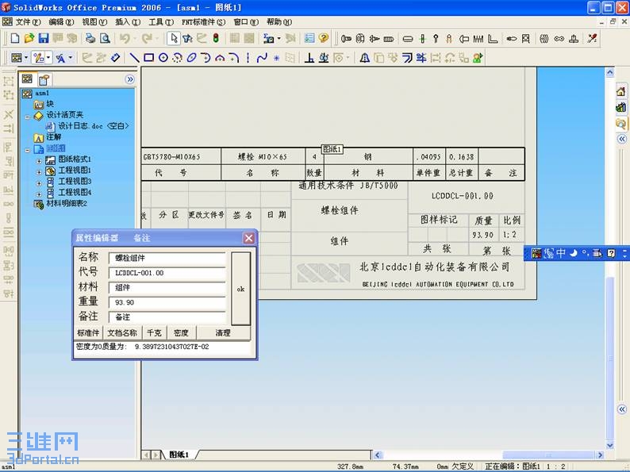Image resolution: width=630 pixels, height=472 pixels.
Task: Click the Rebuild traffic light icon
Action: 216,38
